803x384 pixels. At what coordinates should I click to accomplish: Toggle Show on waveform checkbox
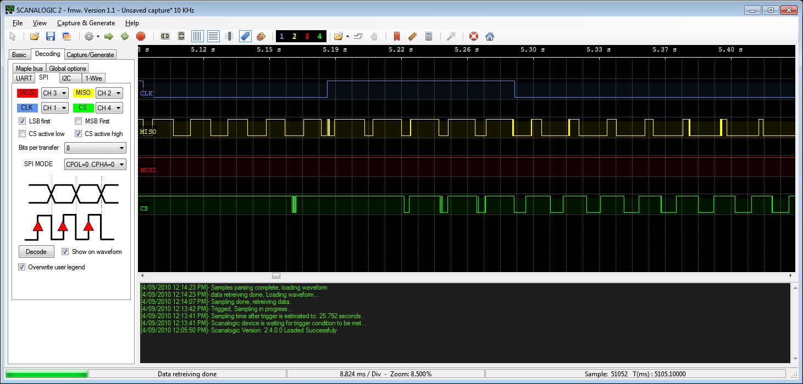click(x=65, y=252)
